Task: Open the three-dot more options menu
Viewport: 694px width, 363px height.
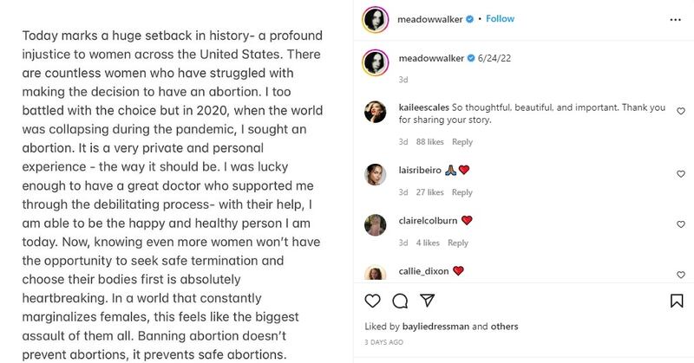Action: (677, 19)
